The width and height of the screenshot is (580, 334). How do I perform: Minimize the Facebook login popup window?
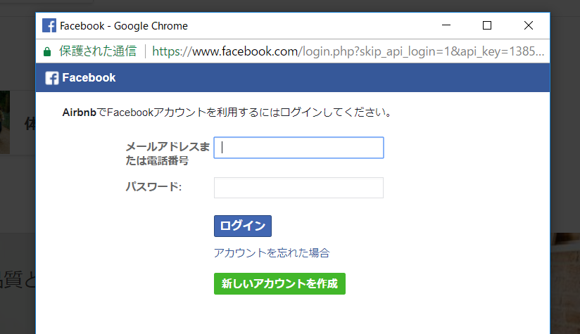(446, 25)
